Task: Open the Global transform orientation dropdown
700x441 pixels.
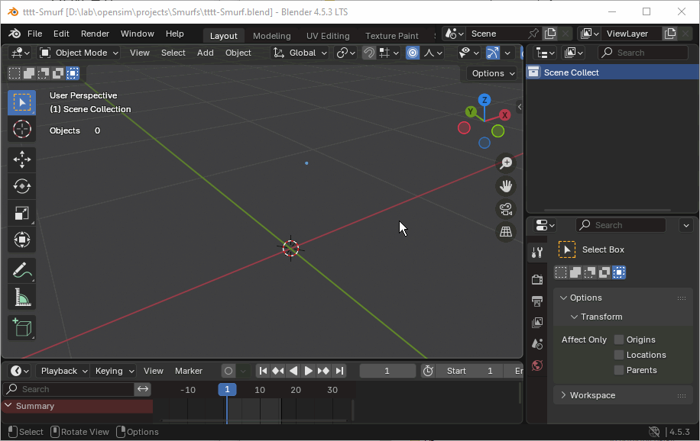Action: 300,53
